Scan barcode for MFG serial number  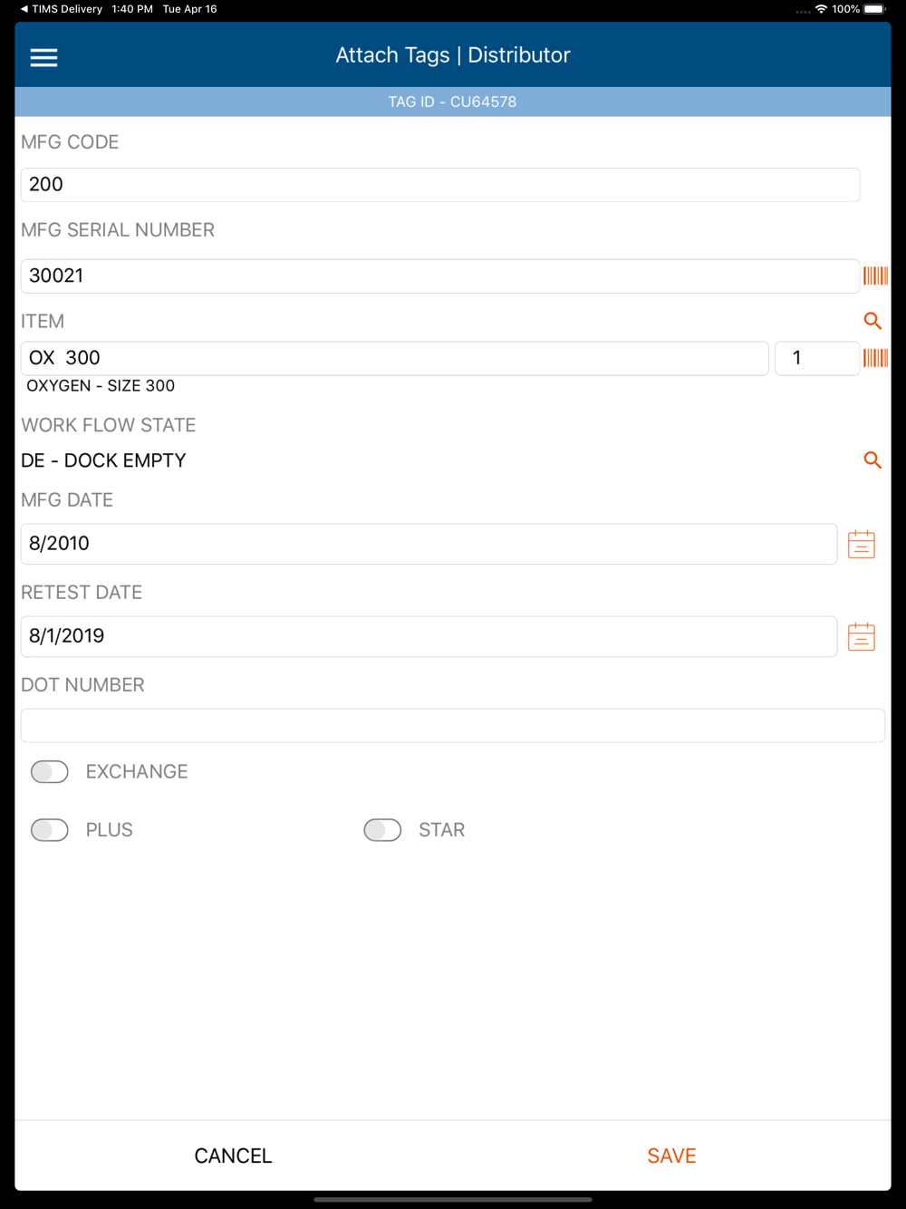pos(875,276)
